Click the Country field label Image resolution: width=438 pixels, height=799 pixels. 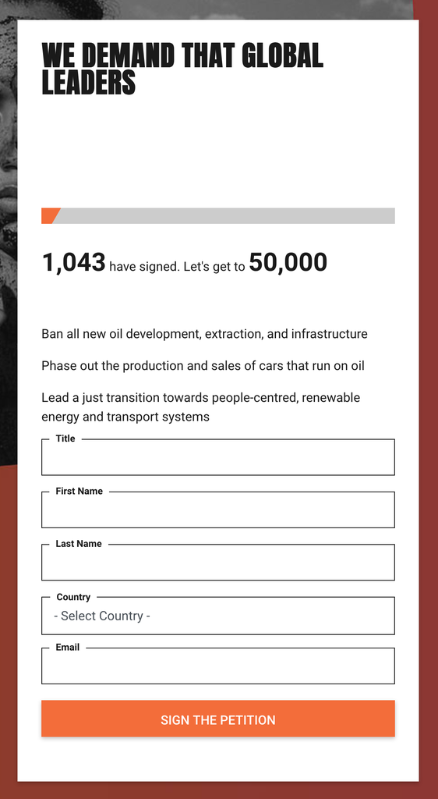(73, 597)
